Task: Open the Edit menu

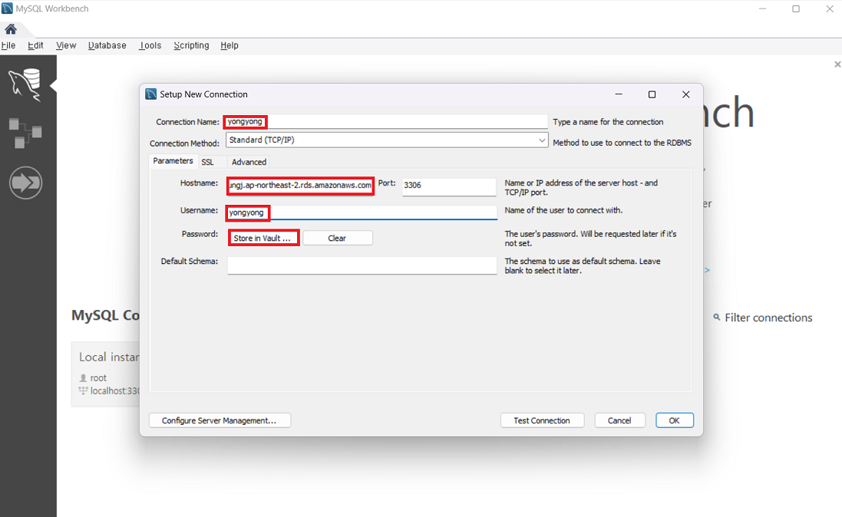Action: pyautogui.click(x=35, y=45)
